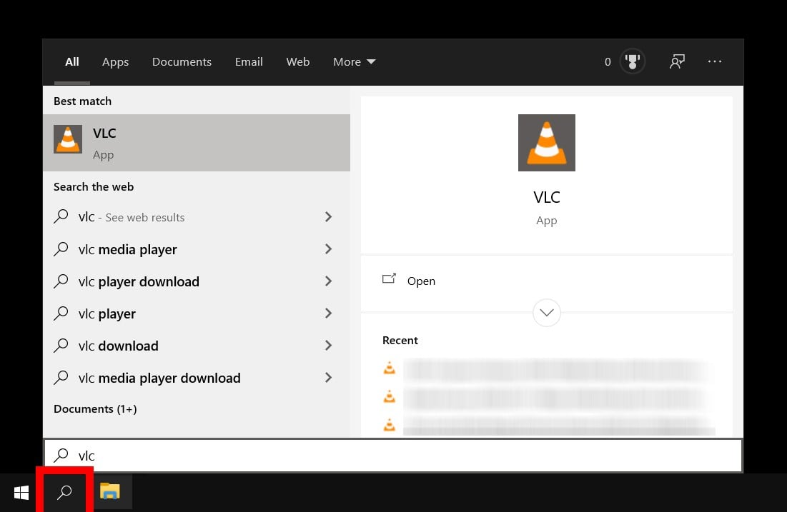Open the VLC app best match result
Image resolution: width=787 pixels, height=512 pixels.
point(196,143)
